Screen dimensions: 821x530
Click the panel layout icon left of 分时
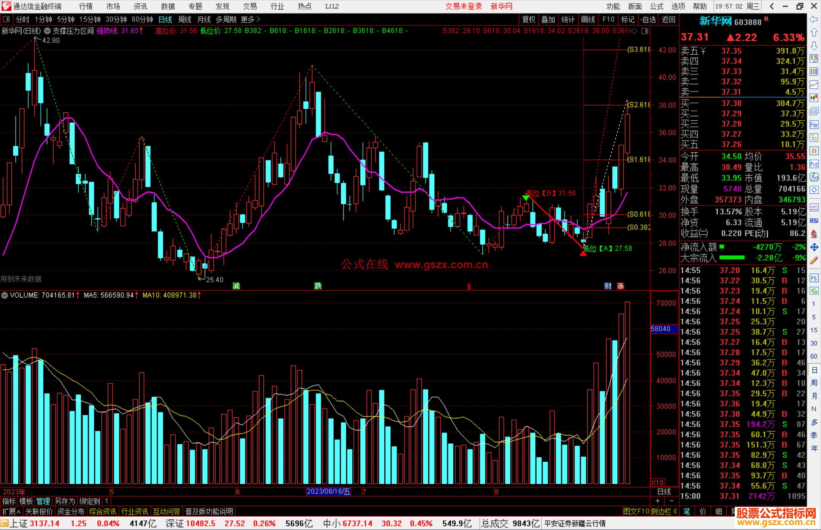click(6, 19)
